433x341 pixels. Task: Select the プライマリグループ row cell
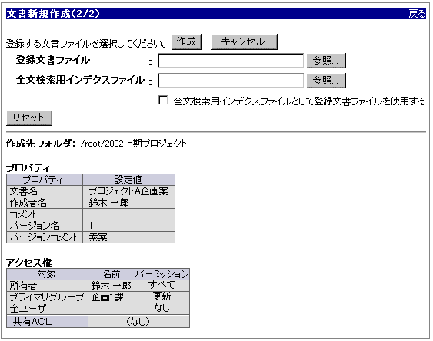47,297
